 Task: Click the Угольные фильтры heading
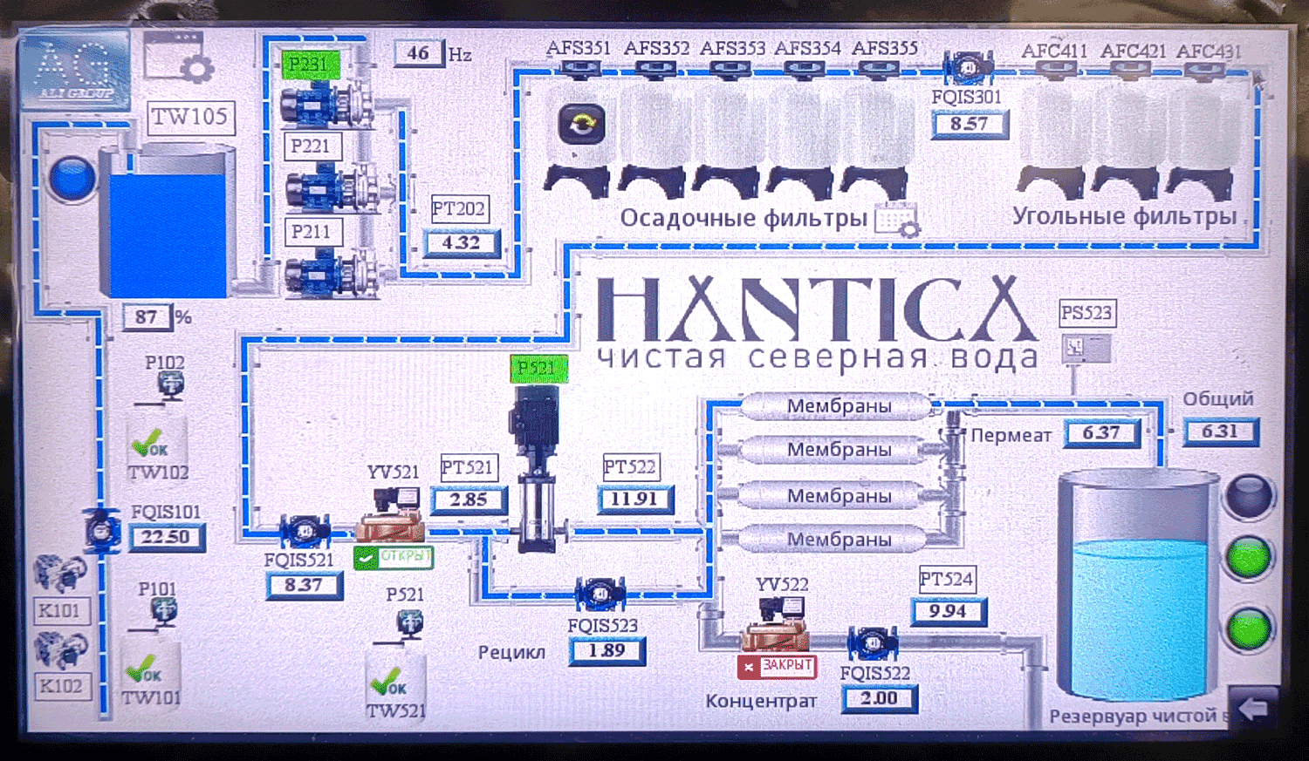(x=1125, y=215)
